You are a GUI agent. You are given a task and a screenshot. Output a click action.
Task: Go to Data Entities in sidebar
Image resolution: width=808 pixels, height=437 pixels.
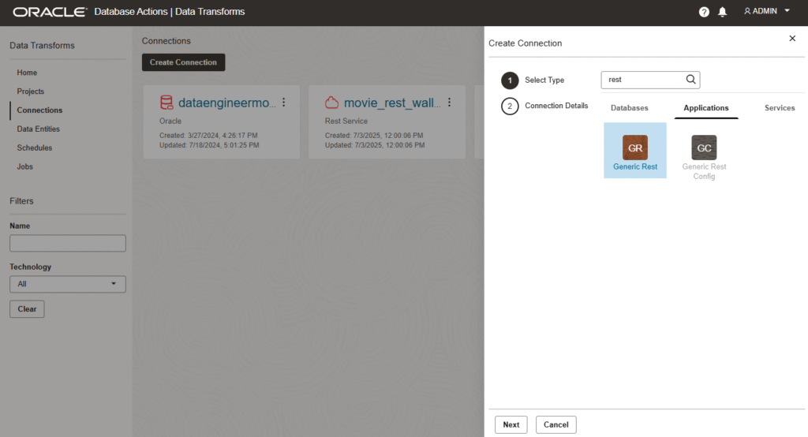38,129
